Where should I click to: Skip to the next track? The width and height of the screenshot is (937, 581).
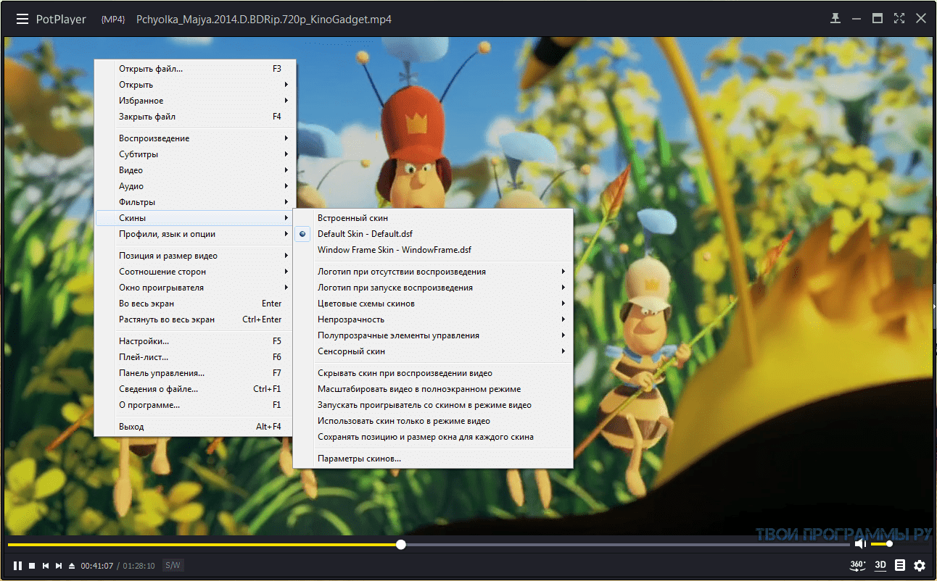[59, 566]
